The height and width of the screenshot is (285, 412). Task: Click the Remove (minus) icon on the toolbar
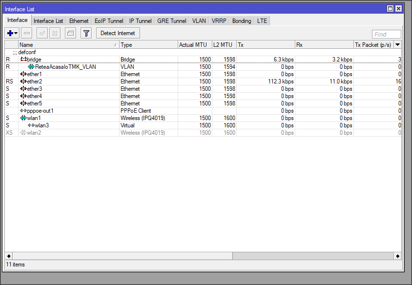[26, 33]
